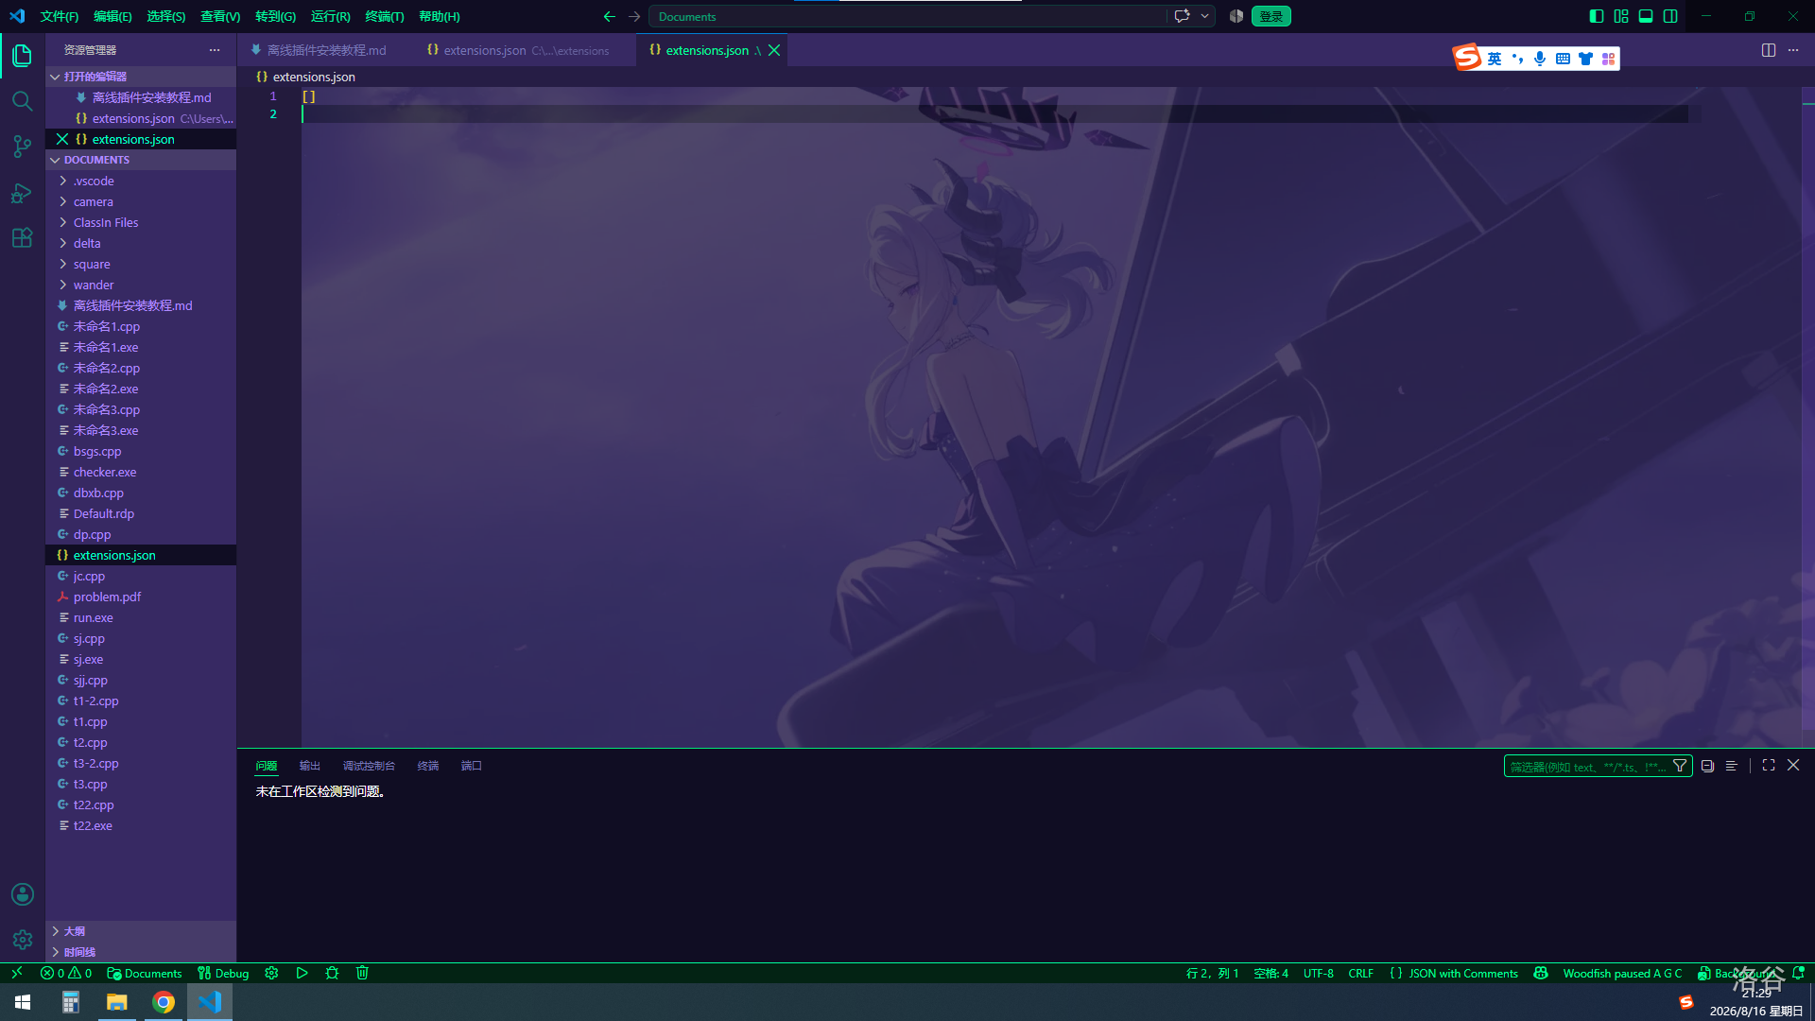
Task: Open the 文件(F) menu
Action: [x=60, y=16]
